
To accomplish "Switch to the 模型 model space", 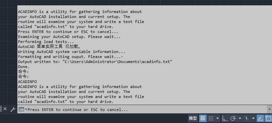I will coord(193,118).
